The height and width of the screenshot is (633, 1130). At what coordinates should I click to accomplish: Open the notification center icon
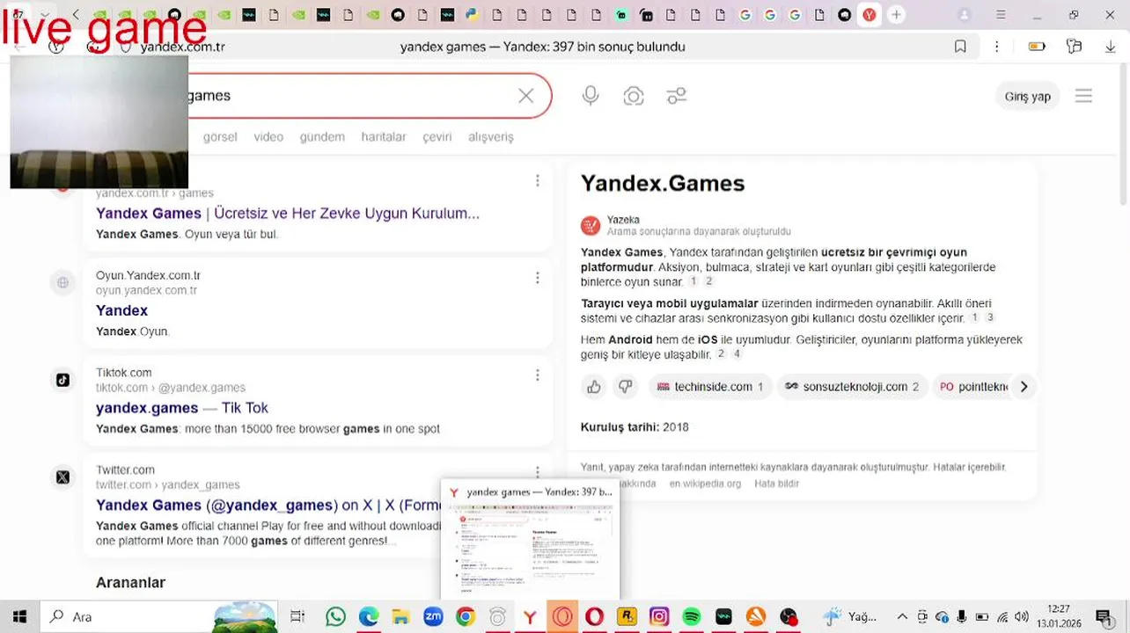click(x=1103, y=617)
